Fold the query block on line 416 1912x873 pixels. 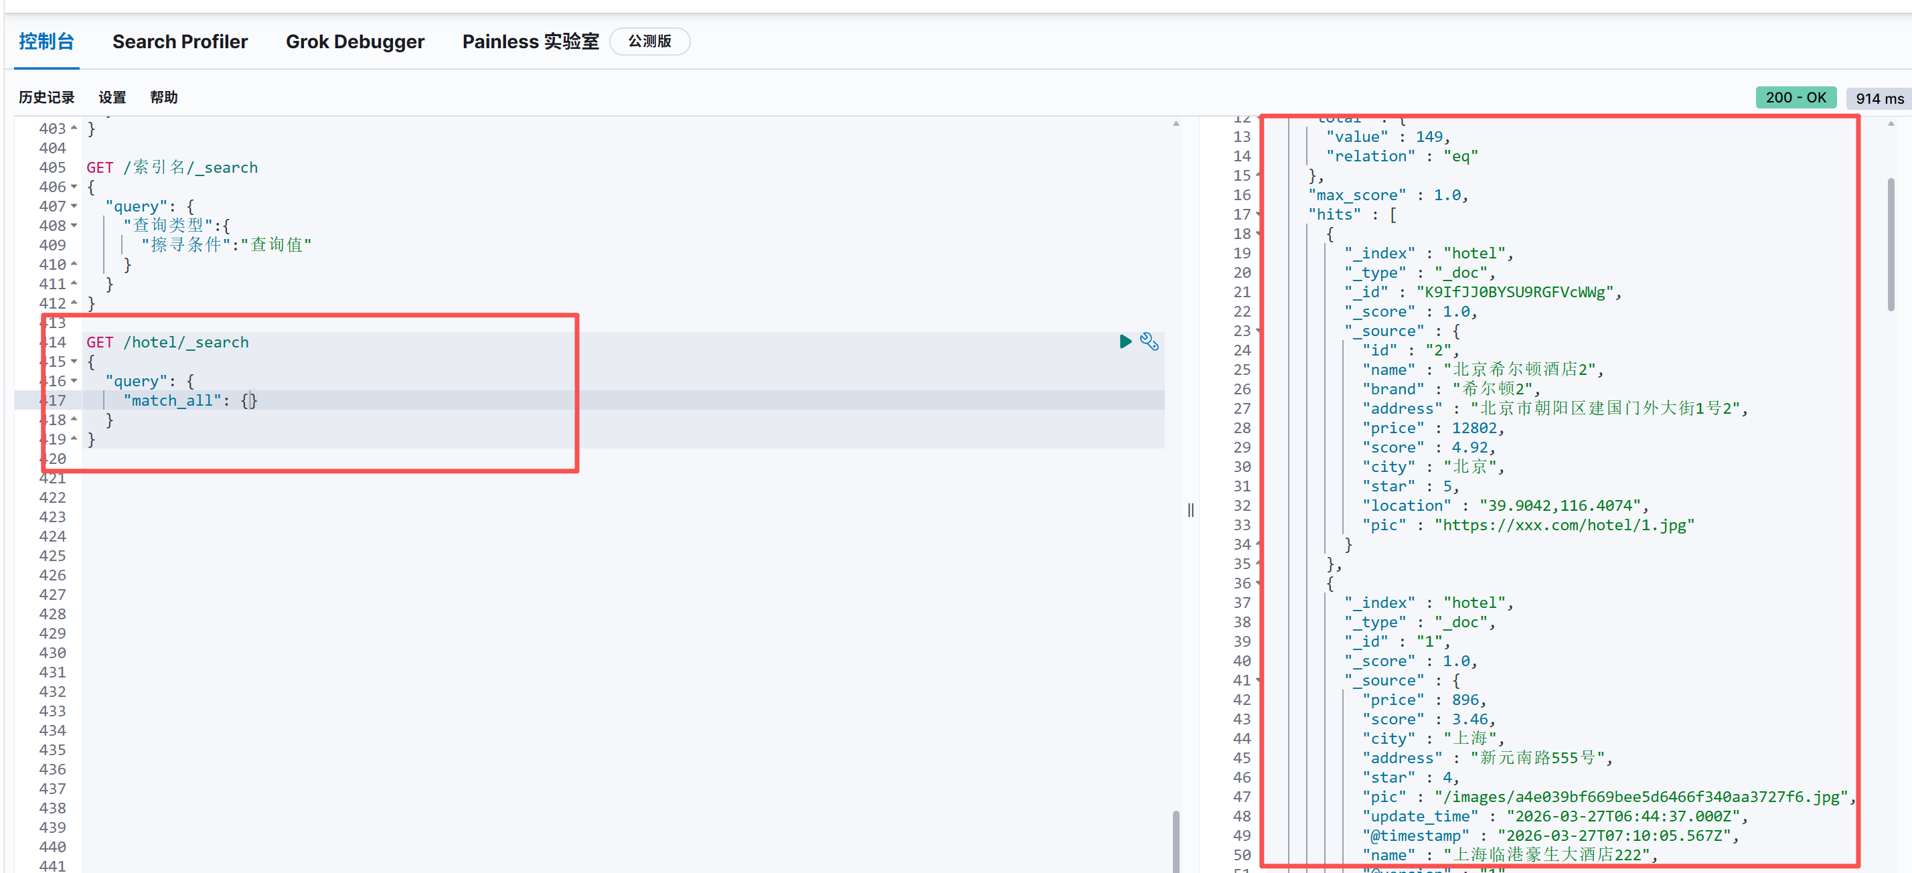click(74, 381)
